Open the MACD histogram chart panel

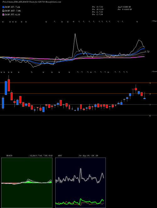(27, 183)
